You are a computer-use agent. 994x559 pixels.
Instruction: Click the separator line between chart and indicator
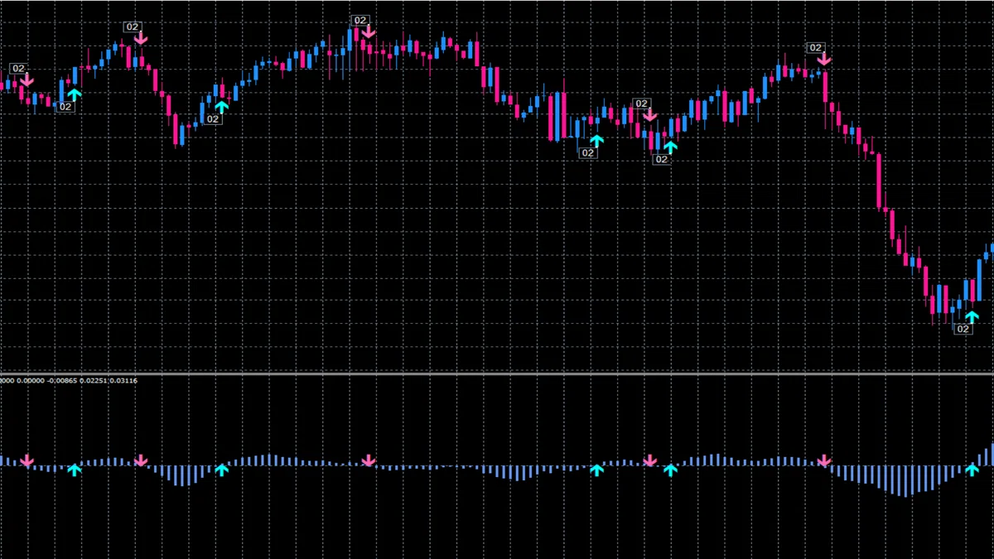[497, 373]
